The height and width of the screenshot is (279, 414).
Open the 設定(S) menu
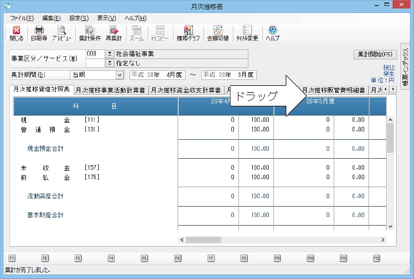tap(79, 18)
